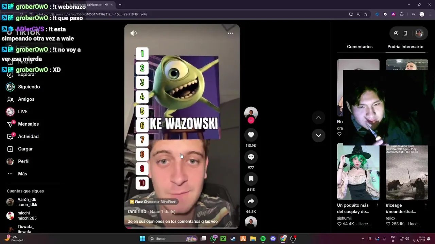The width and height of the screenshot is (435, 244).
Task: Open the green-haired witch cosplay thumbnail
Action: pyautogui.click(x=358, y=171)
